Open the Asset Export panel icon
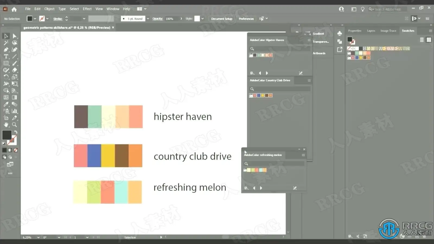The width and height of the screenshot is (434, 244). [340, 50]
